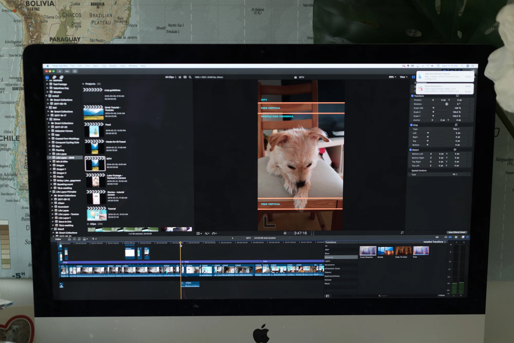Click the append clip edit icon
The image size is (514, 343).
pyautogui.click(x=79, y=239)
